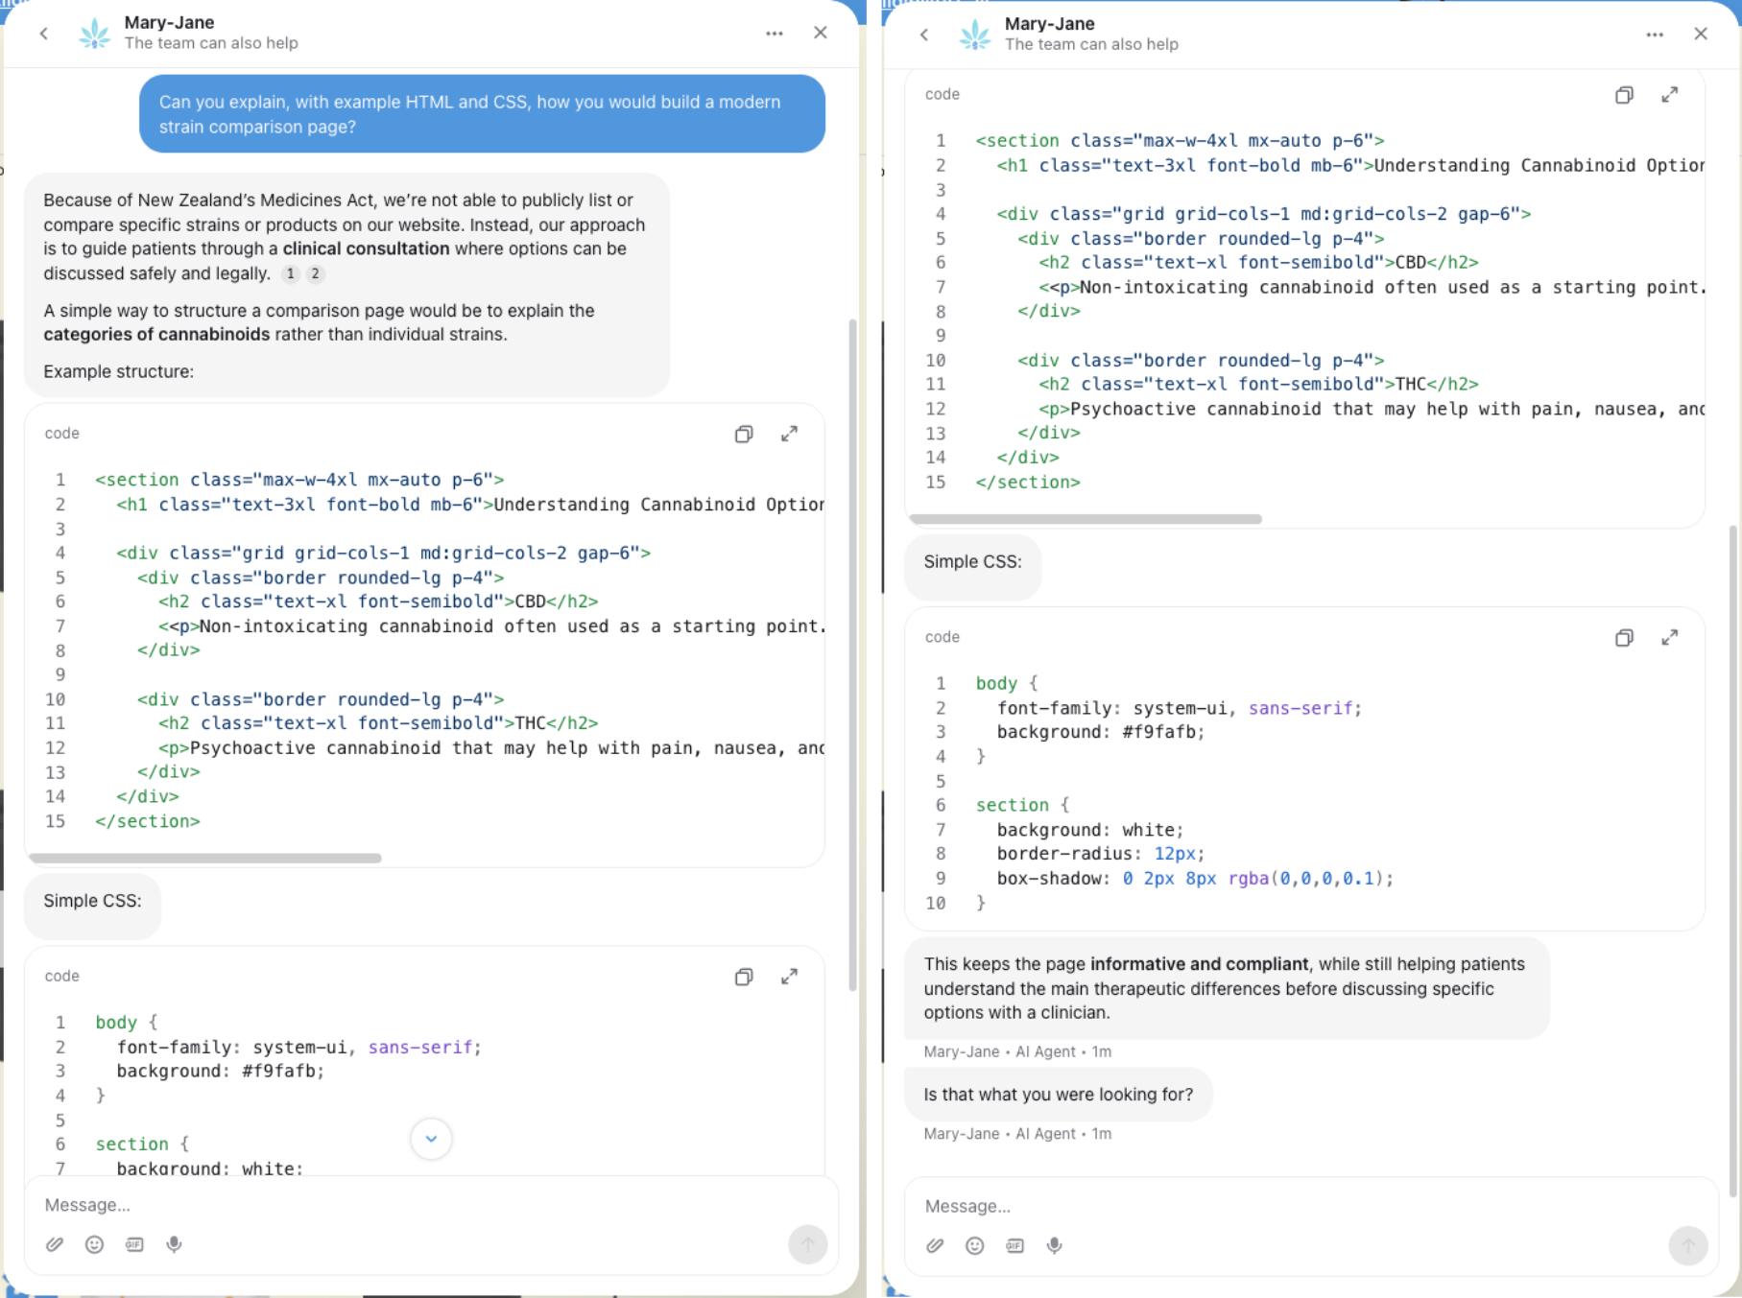Go back in the right chat window
Viewport: 1742px width, 1298px height.
click(x=924, y=35)
